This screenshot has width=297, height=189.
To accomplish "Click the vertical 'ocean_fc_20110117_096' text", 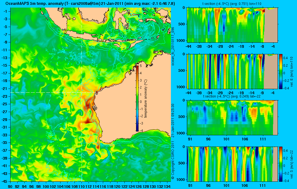I will coord(173,46).
